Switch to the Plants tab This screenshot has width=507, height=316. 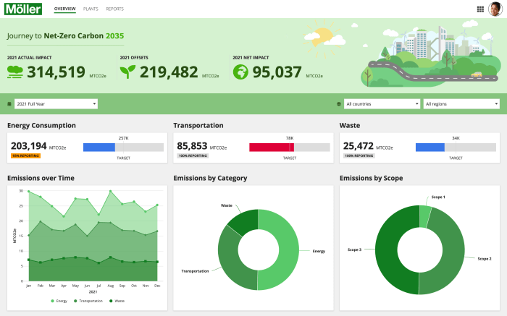(x=91, y=9)
